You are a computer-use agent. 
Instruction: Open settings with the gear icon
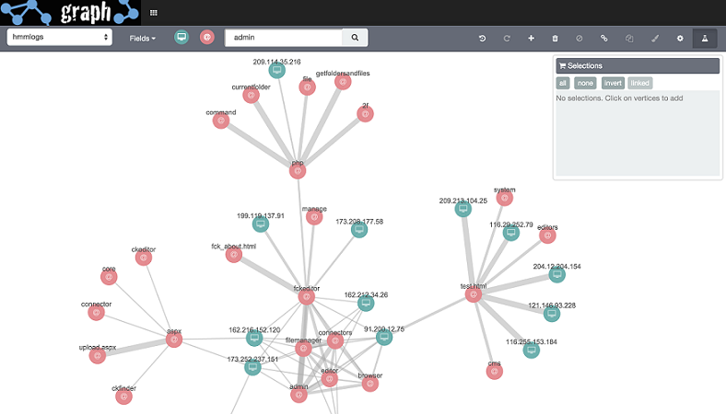coord(680,38)
